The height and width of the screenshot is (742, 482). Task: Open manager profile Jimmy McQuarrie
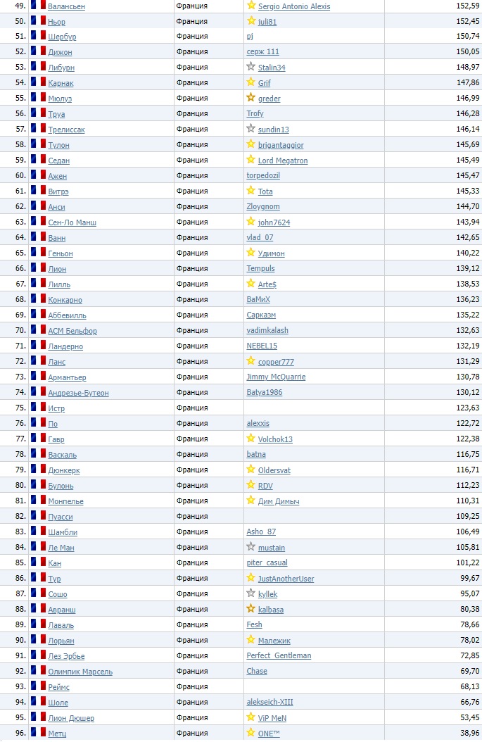point(276,377)
